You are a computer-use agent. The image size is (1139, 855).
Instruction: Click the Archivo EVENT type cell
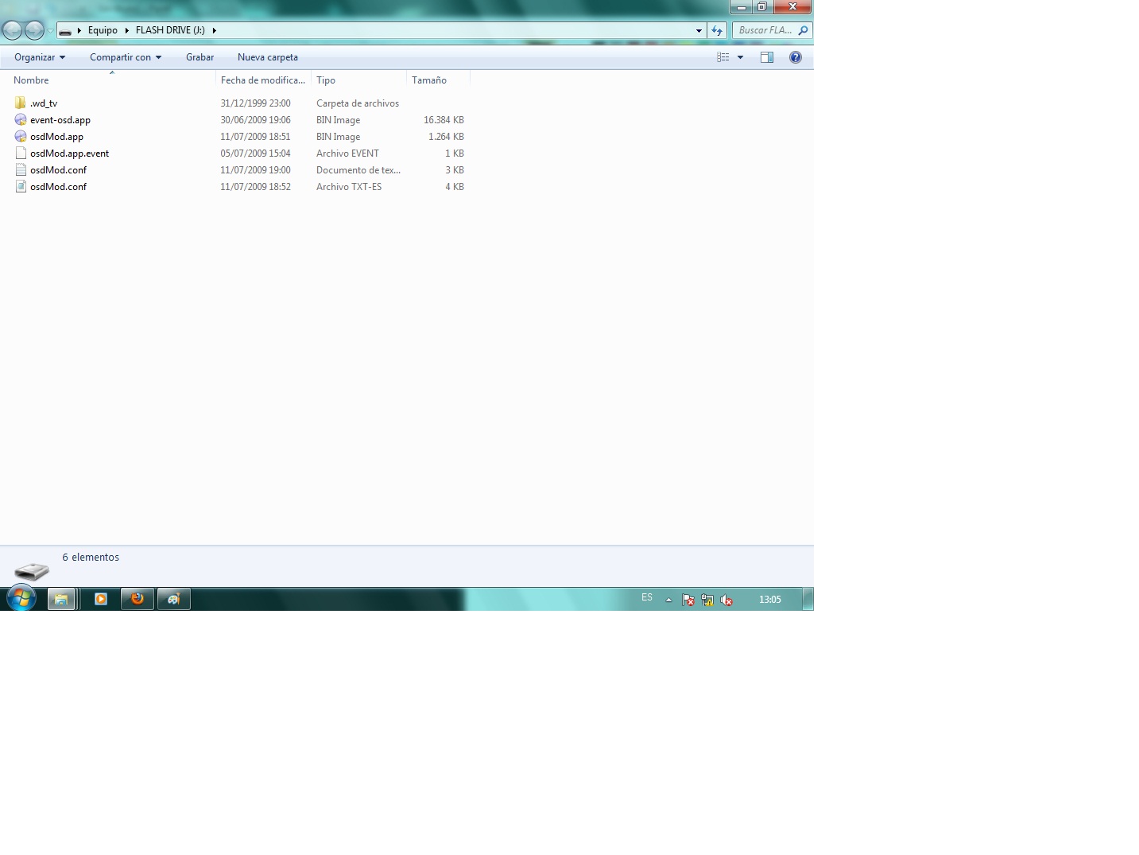point(347,154)
